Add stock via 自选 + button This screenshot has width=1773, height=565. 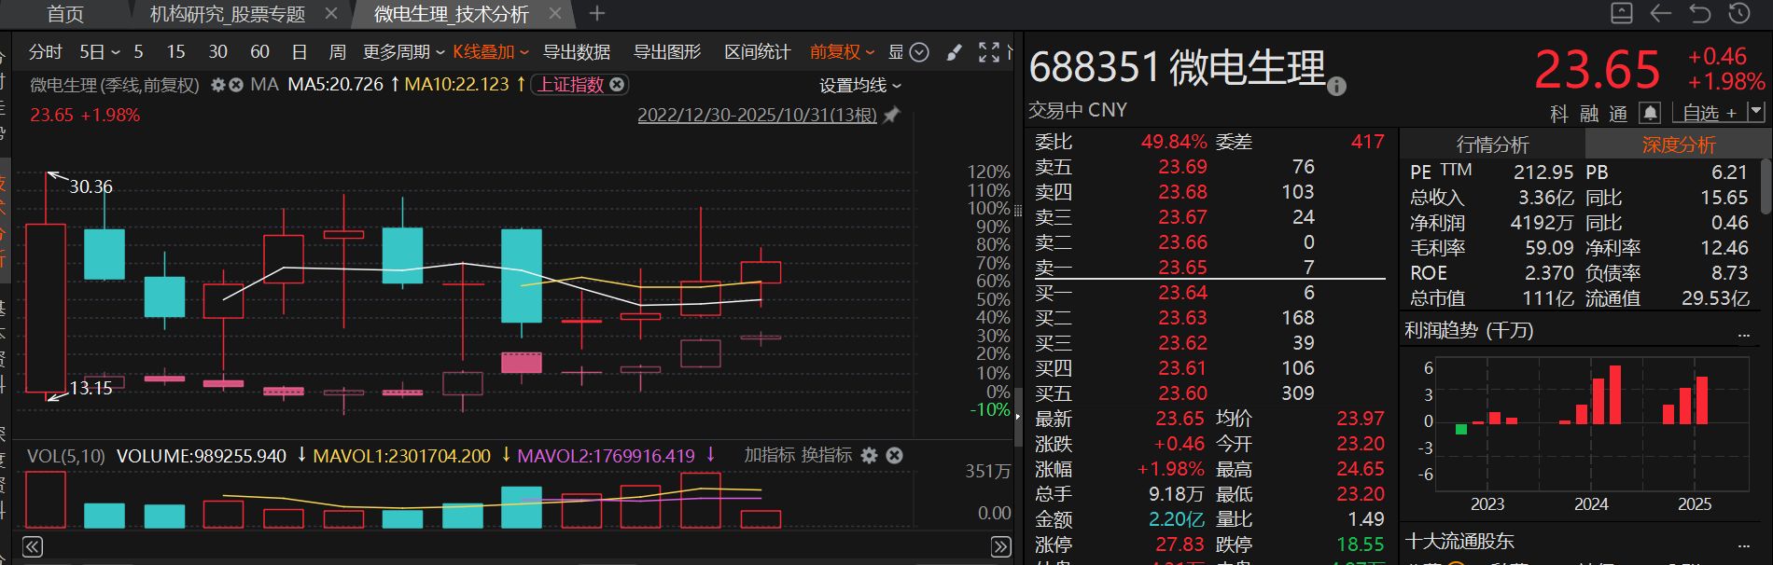(1710, 113)
